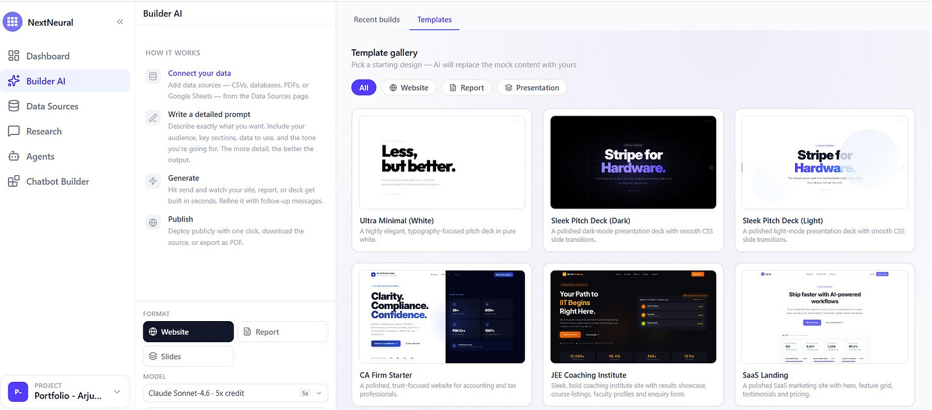Image resolution: width=932 pixels, height=410 pixels.
Task: Click the Generate step heading
Action: (x=184, y=178)
